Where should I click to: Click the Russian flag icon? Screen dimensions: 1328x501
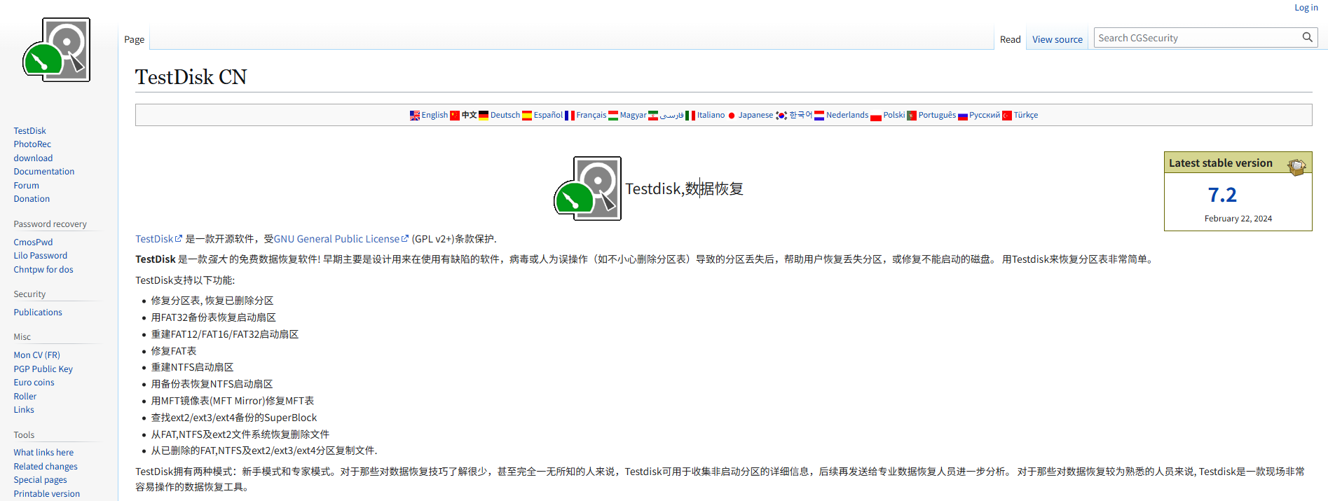[x=963, y=116]
